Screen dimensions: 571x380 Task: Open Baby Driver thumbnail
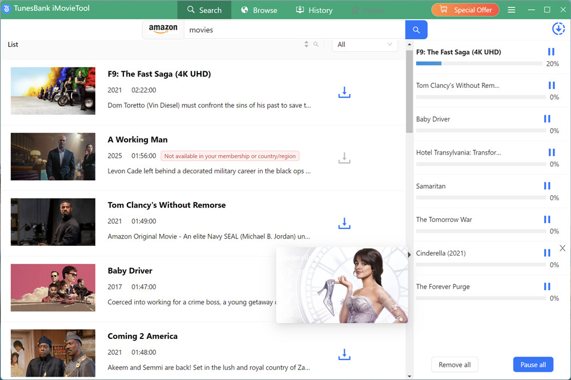click(53, 288)
